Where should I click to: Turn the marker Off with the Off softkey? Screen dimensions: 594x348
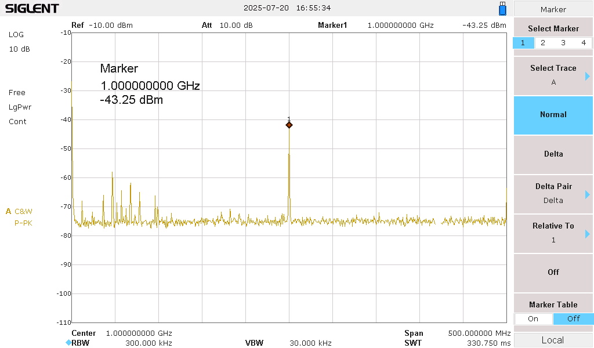553,273
